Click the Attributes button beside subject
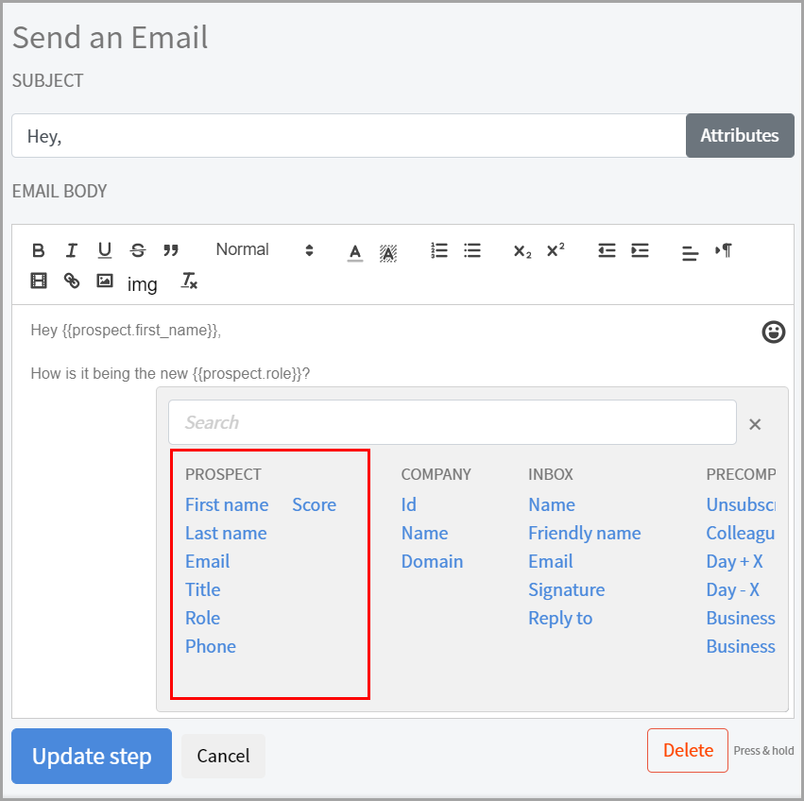 pyautogui.click(x=740, y=135)
